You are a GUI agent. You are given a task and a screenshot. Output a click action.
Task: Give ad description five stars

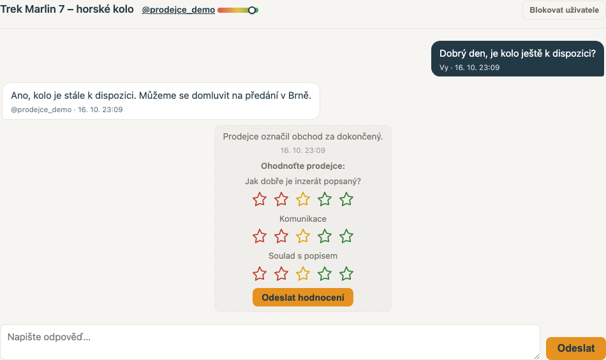click(x=346, y=199)
